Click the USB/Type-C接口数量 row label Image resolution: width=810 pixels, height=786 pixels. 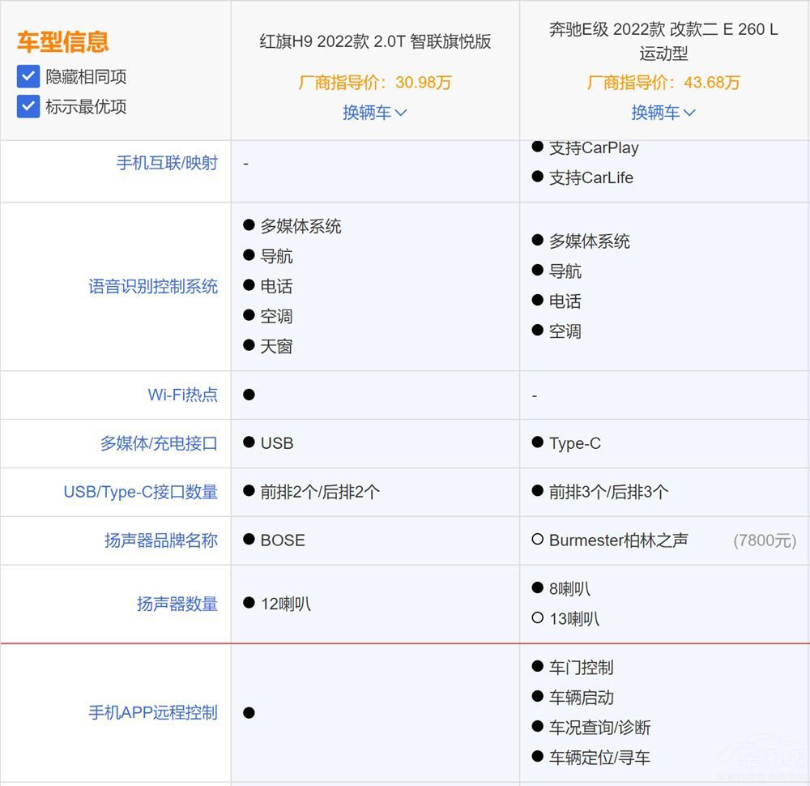[140, 492]
